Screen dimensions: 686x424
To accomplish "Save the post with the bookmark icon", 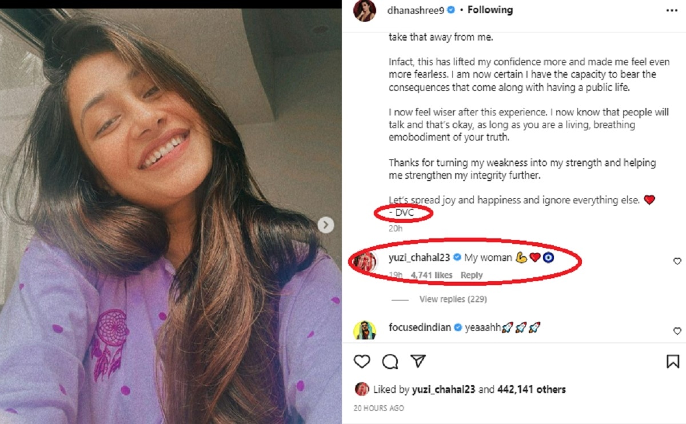I will tap(673, 361).
